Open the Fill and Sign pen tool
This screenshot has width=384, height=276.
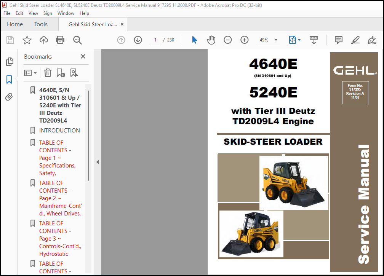(372, 40)
